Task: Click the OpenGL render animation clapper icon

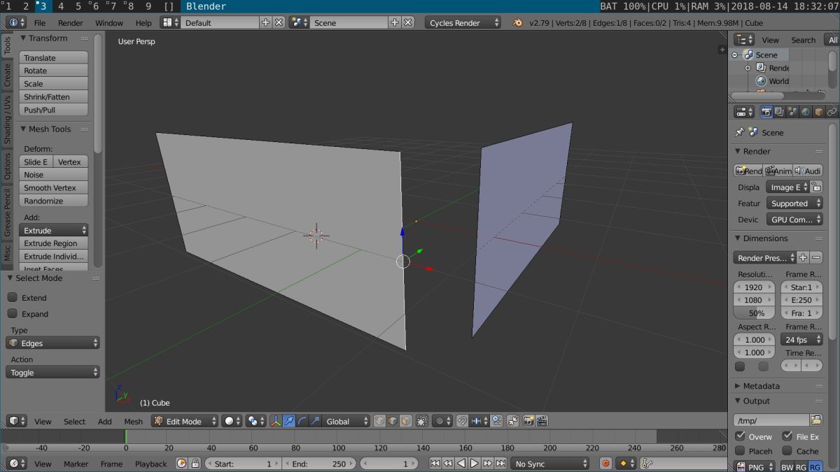Action: 542,421
